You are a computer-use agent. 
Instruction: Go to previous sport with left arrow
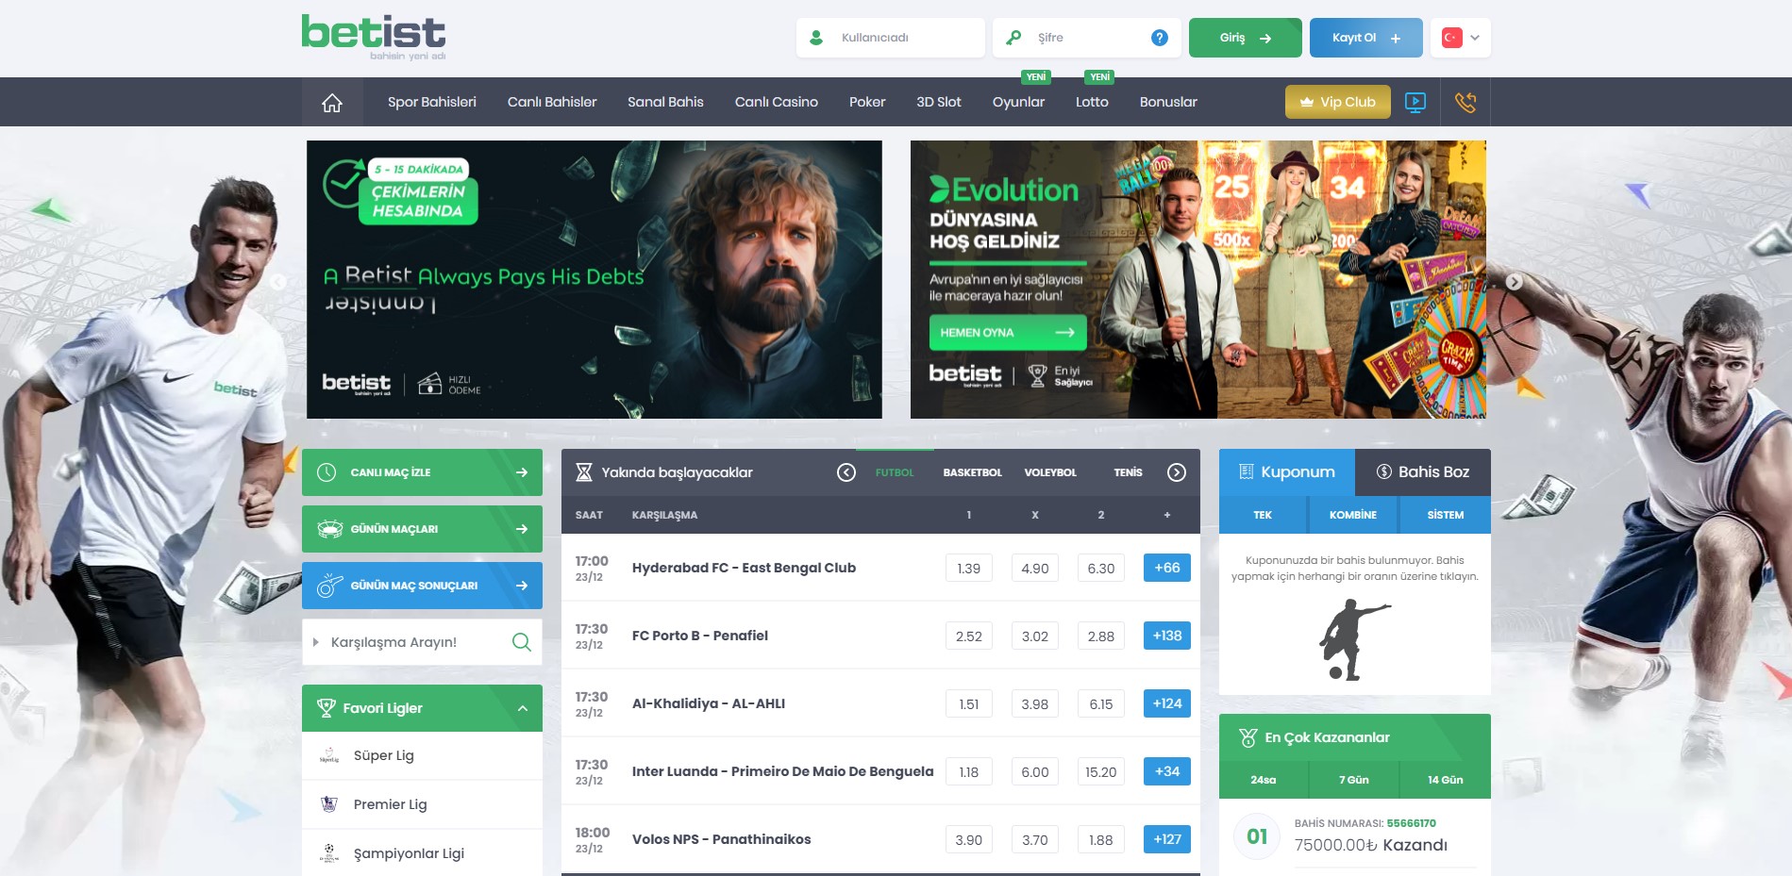846,472
